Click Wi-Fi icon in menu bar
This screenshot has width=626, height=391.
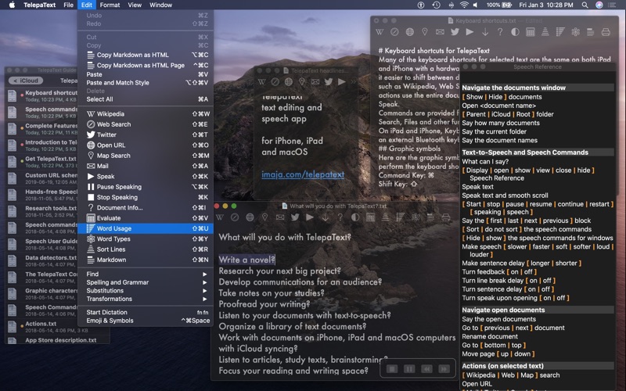463,5
